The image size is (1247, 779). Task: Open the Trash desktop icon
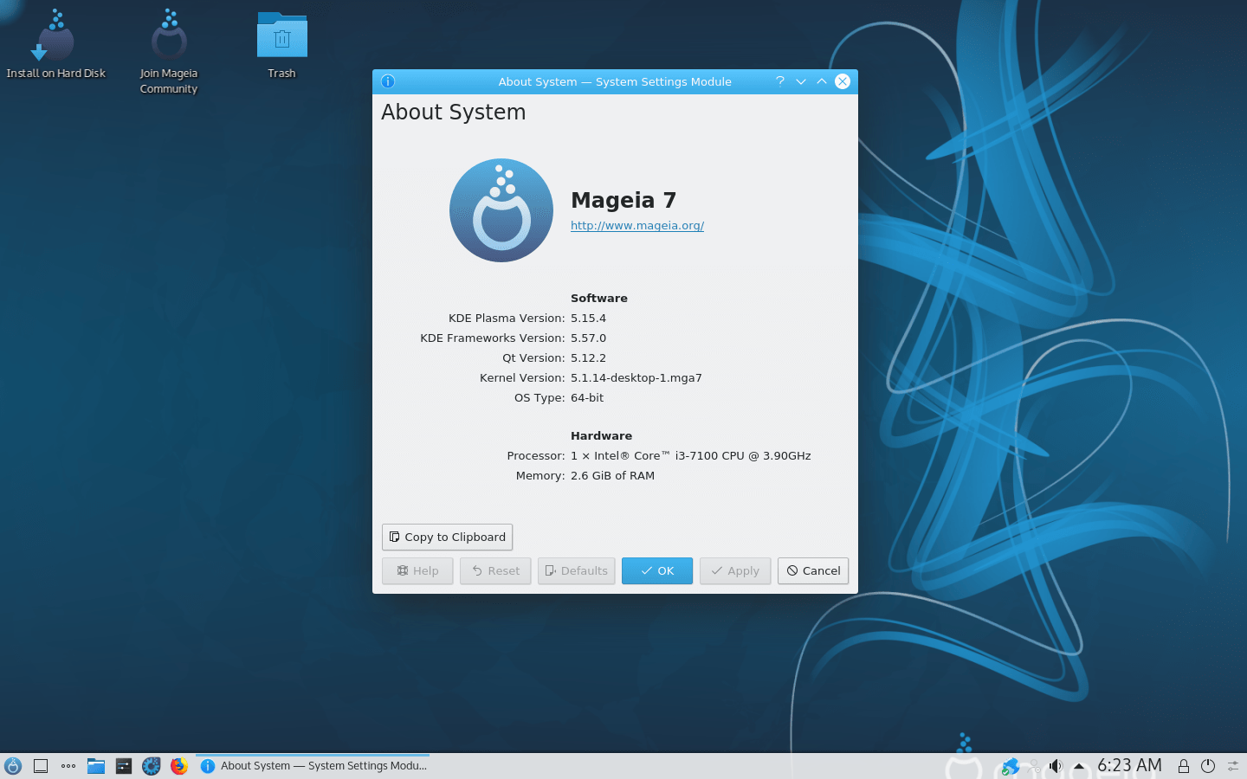coord(281,44)
